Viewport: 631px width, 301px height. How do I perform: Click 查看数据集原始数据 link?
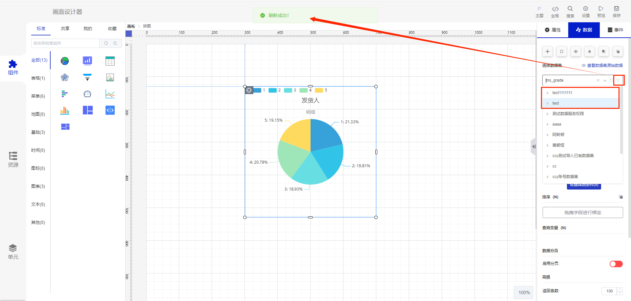click(x=602, y=66)
